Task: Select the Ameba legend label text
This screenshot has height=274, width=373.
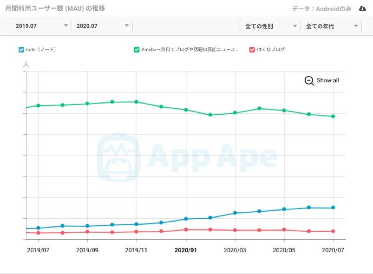Action: [190, 50]
